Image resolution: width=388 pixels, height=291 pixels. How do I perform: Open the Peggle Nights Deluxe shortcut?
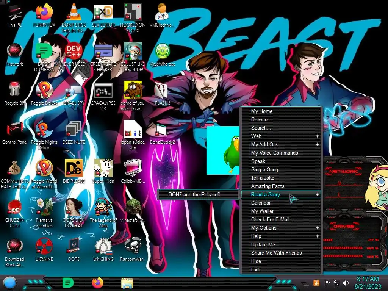44,136
